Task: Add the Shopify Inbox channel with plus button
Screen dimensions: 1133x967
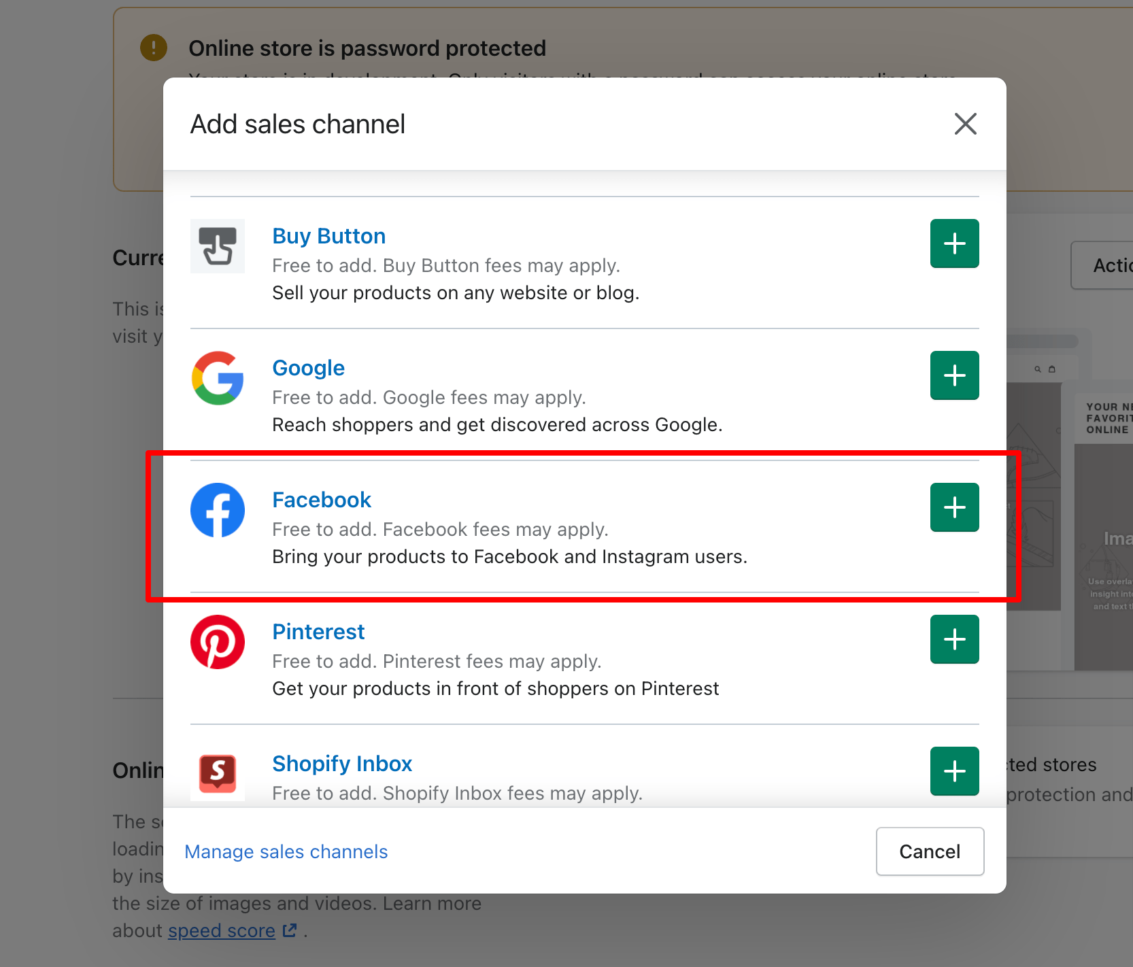Action: (953, 770)
